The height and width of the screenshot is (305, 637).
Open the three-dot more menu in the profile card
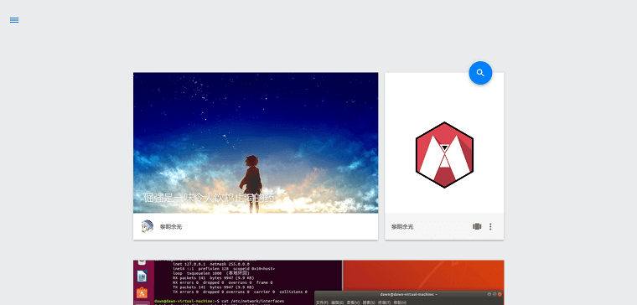pos(490,226)
